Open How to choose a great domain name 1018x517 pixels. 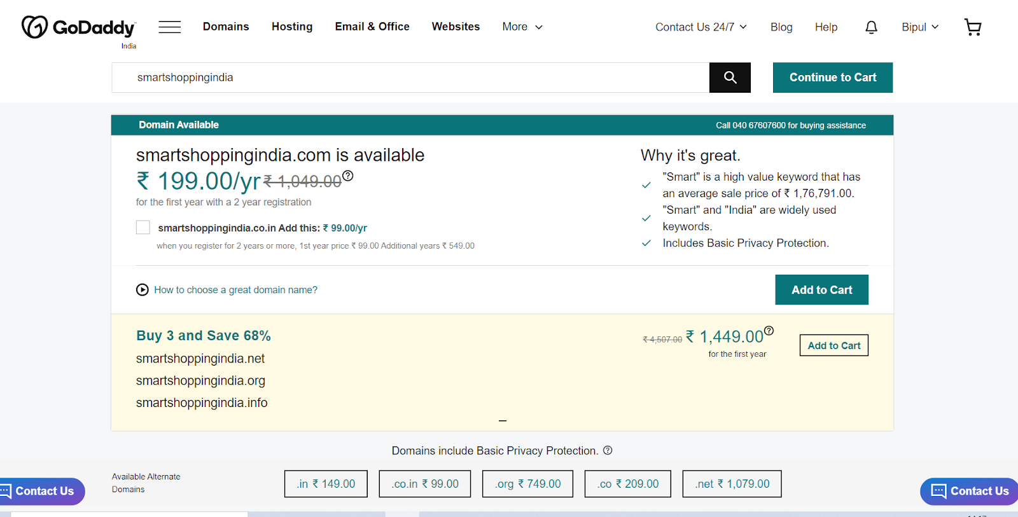235,290
